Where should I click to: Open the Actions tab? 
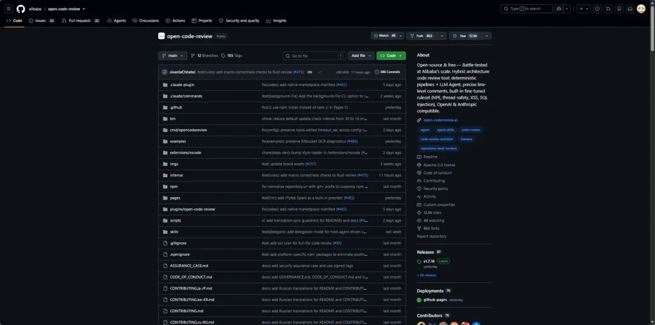175,21
